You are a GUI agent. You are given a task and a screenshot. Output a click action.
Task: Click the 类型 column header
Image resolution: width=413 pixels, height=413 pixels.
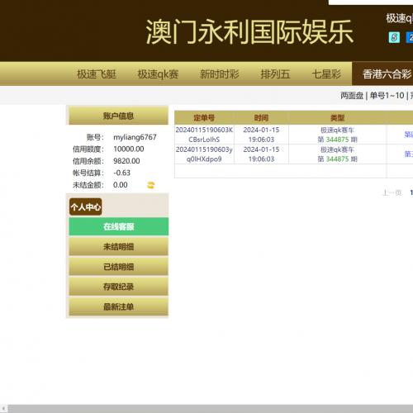pyautogui.click(x=338, y=118)
